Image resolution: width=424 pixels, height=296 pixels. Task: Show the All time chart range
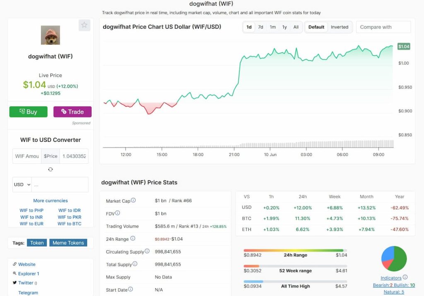coord(296,27)
